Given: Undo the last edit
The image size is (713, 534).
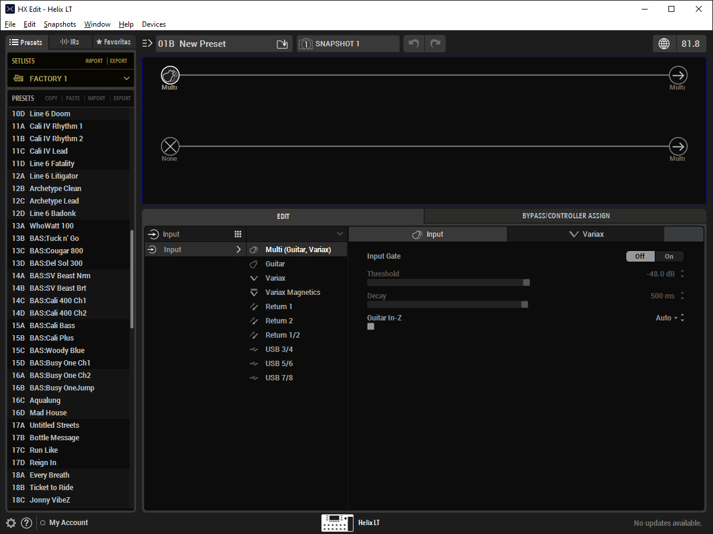Looking at the screenshot, I should tap(414, 44).
